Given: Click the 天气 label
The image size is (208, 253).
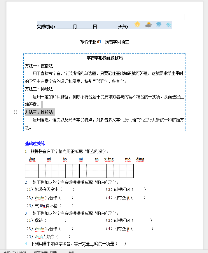Looking at the screenshot, I should coord(123,27).
